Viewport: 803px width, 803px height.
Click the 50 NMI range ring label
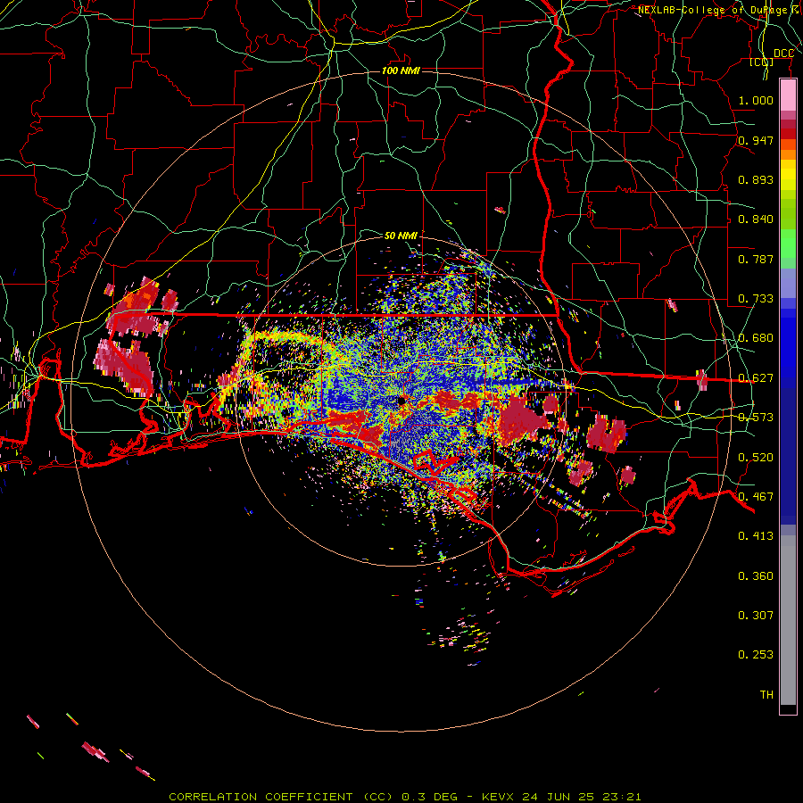[x=401, y=236]
